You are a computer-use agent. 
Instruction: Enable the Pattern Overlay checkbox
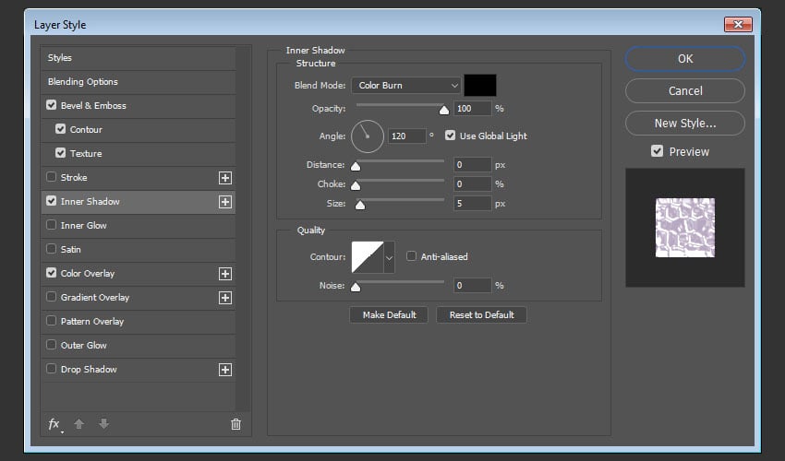pos(51,321)
